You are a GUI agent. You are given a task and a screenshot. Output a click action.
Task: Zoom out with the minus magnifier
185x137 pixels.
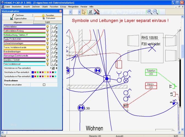(x=155, y=12)
